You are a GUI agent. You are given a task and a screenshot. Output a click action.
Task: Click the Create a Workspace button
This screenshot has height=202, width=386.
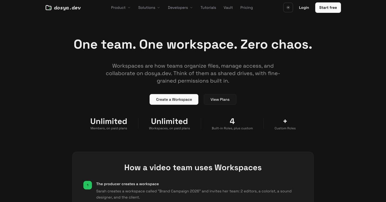pyautogui.click(x=174, y=99)
